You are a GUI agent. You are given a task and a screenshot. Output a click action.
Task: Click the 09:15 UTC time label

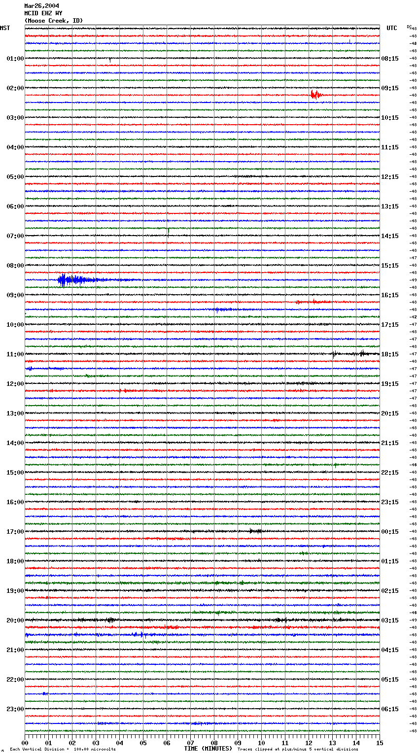coord(390,88)
